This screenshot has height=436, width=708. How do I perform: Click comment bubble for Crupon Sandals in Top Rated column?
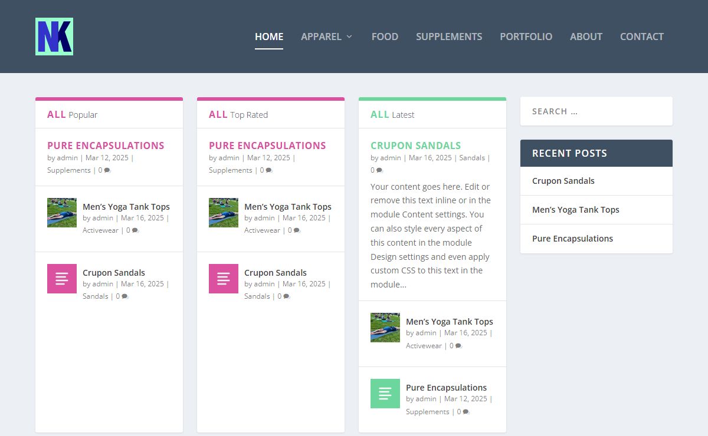tap(287, 296)
